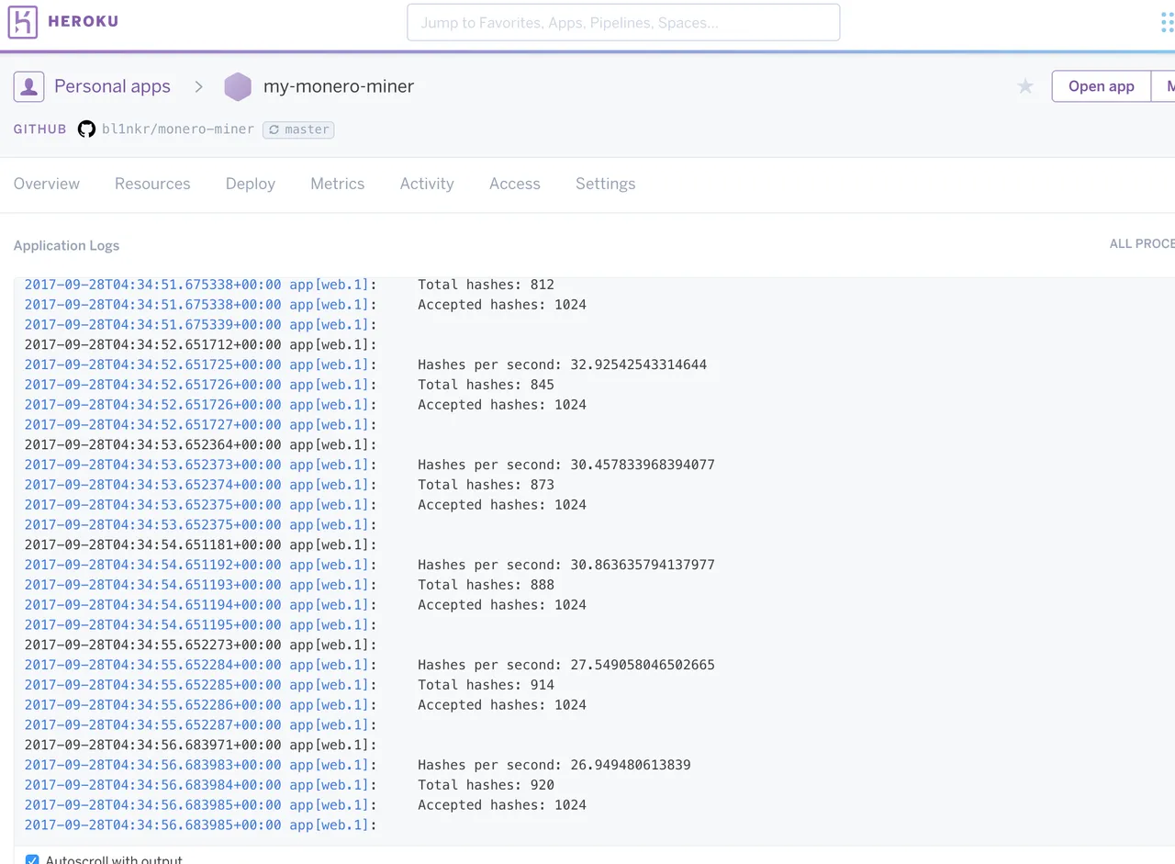Select the Activity tab

[427, 184]
